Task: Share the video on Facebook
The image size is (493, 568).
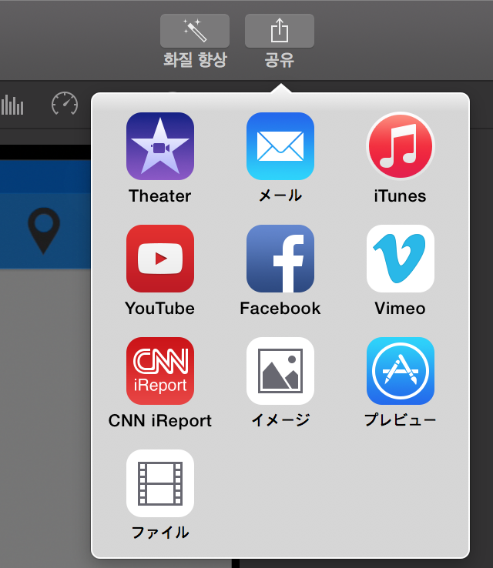Action: click(x=280, y=259)
